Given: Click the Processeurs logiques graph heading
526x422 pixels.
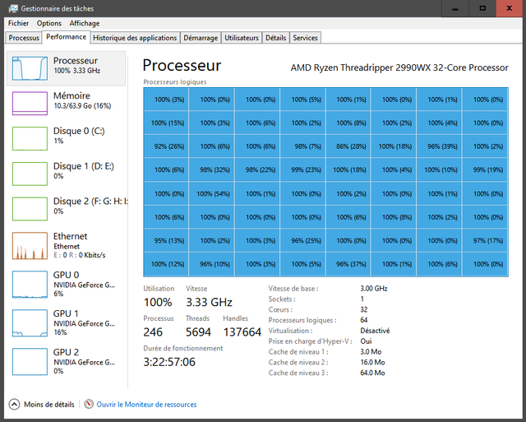Looking at the screenshot, I should pos(175,82).
